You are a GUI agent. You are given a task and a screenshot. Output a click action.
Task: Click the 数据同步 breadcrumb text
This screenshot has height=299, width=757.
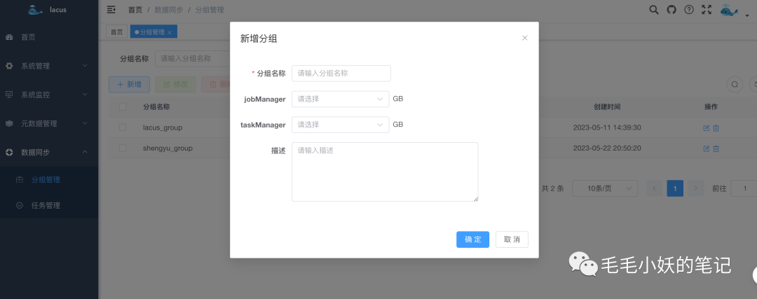168,10
